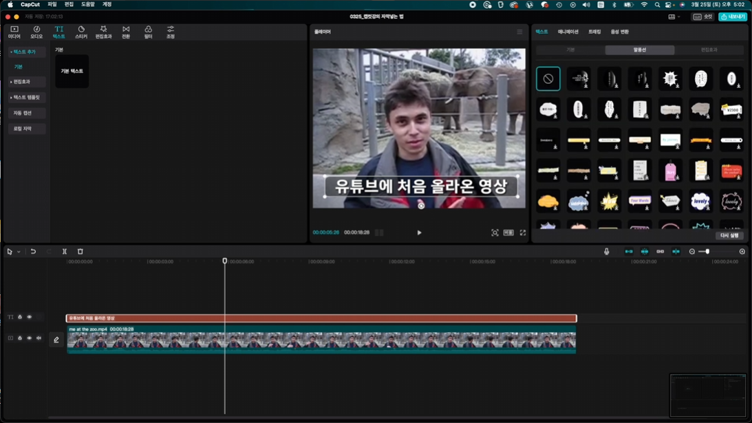Open the 조정 adjustment panel
Image resolution: width=752 pixels, height=423 pixels.
[170, 32]
